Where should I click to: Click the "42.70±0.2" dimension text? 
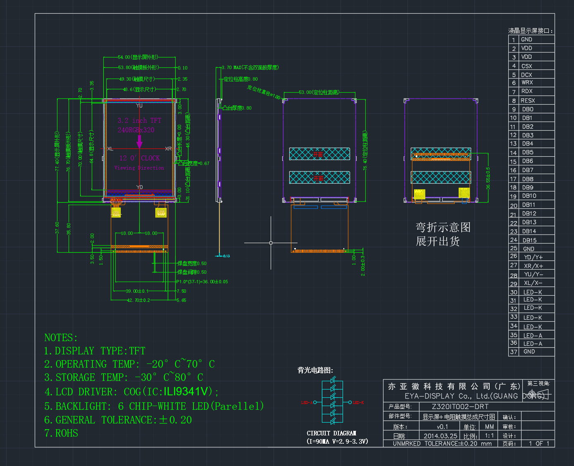coord(138,300)
